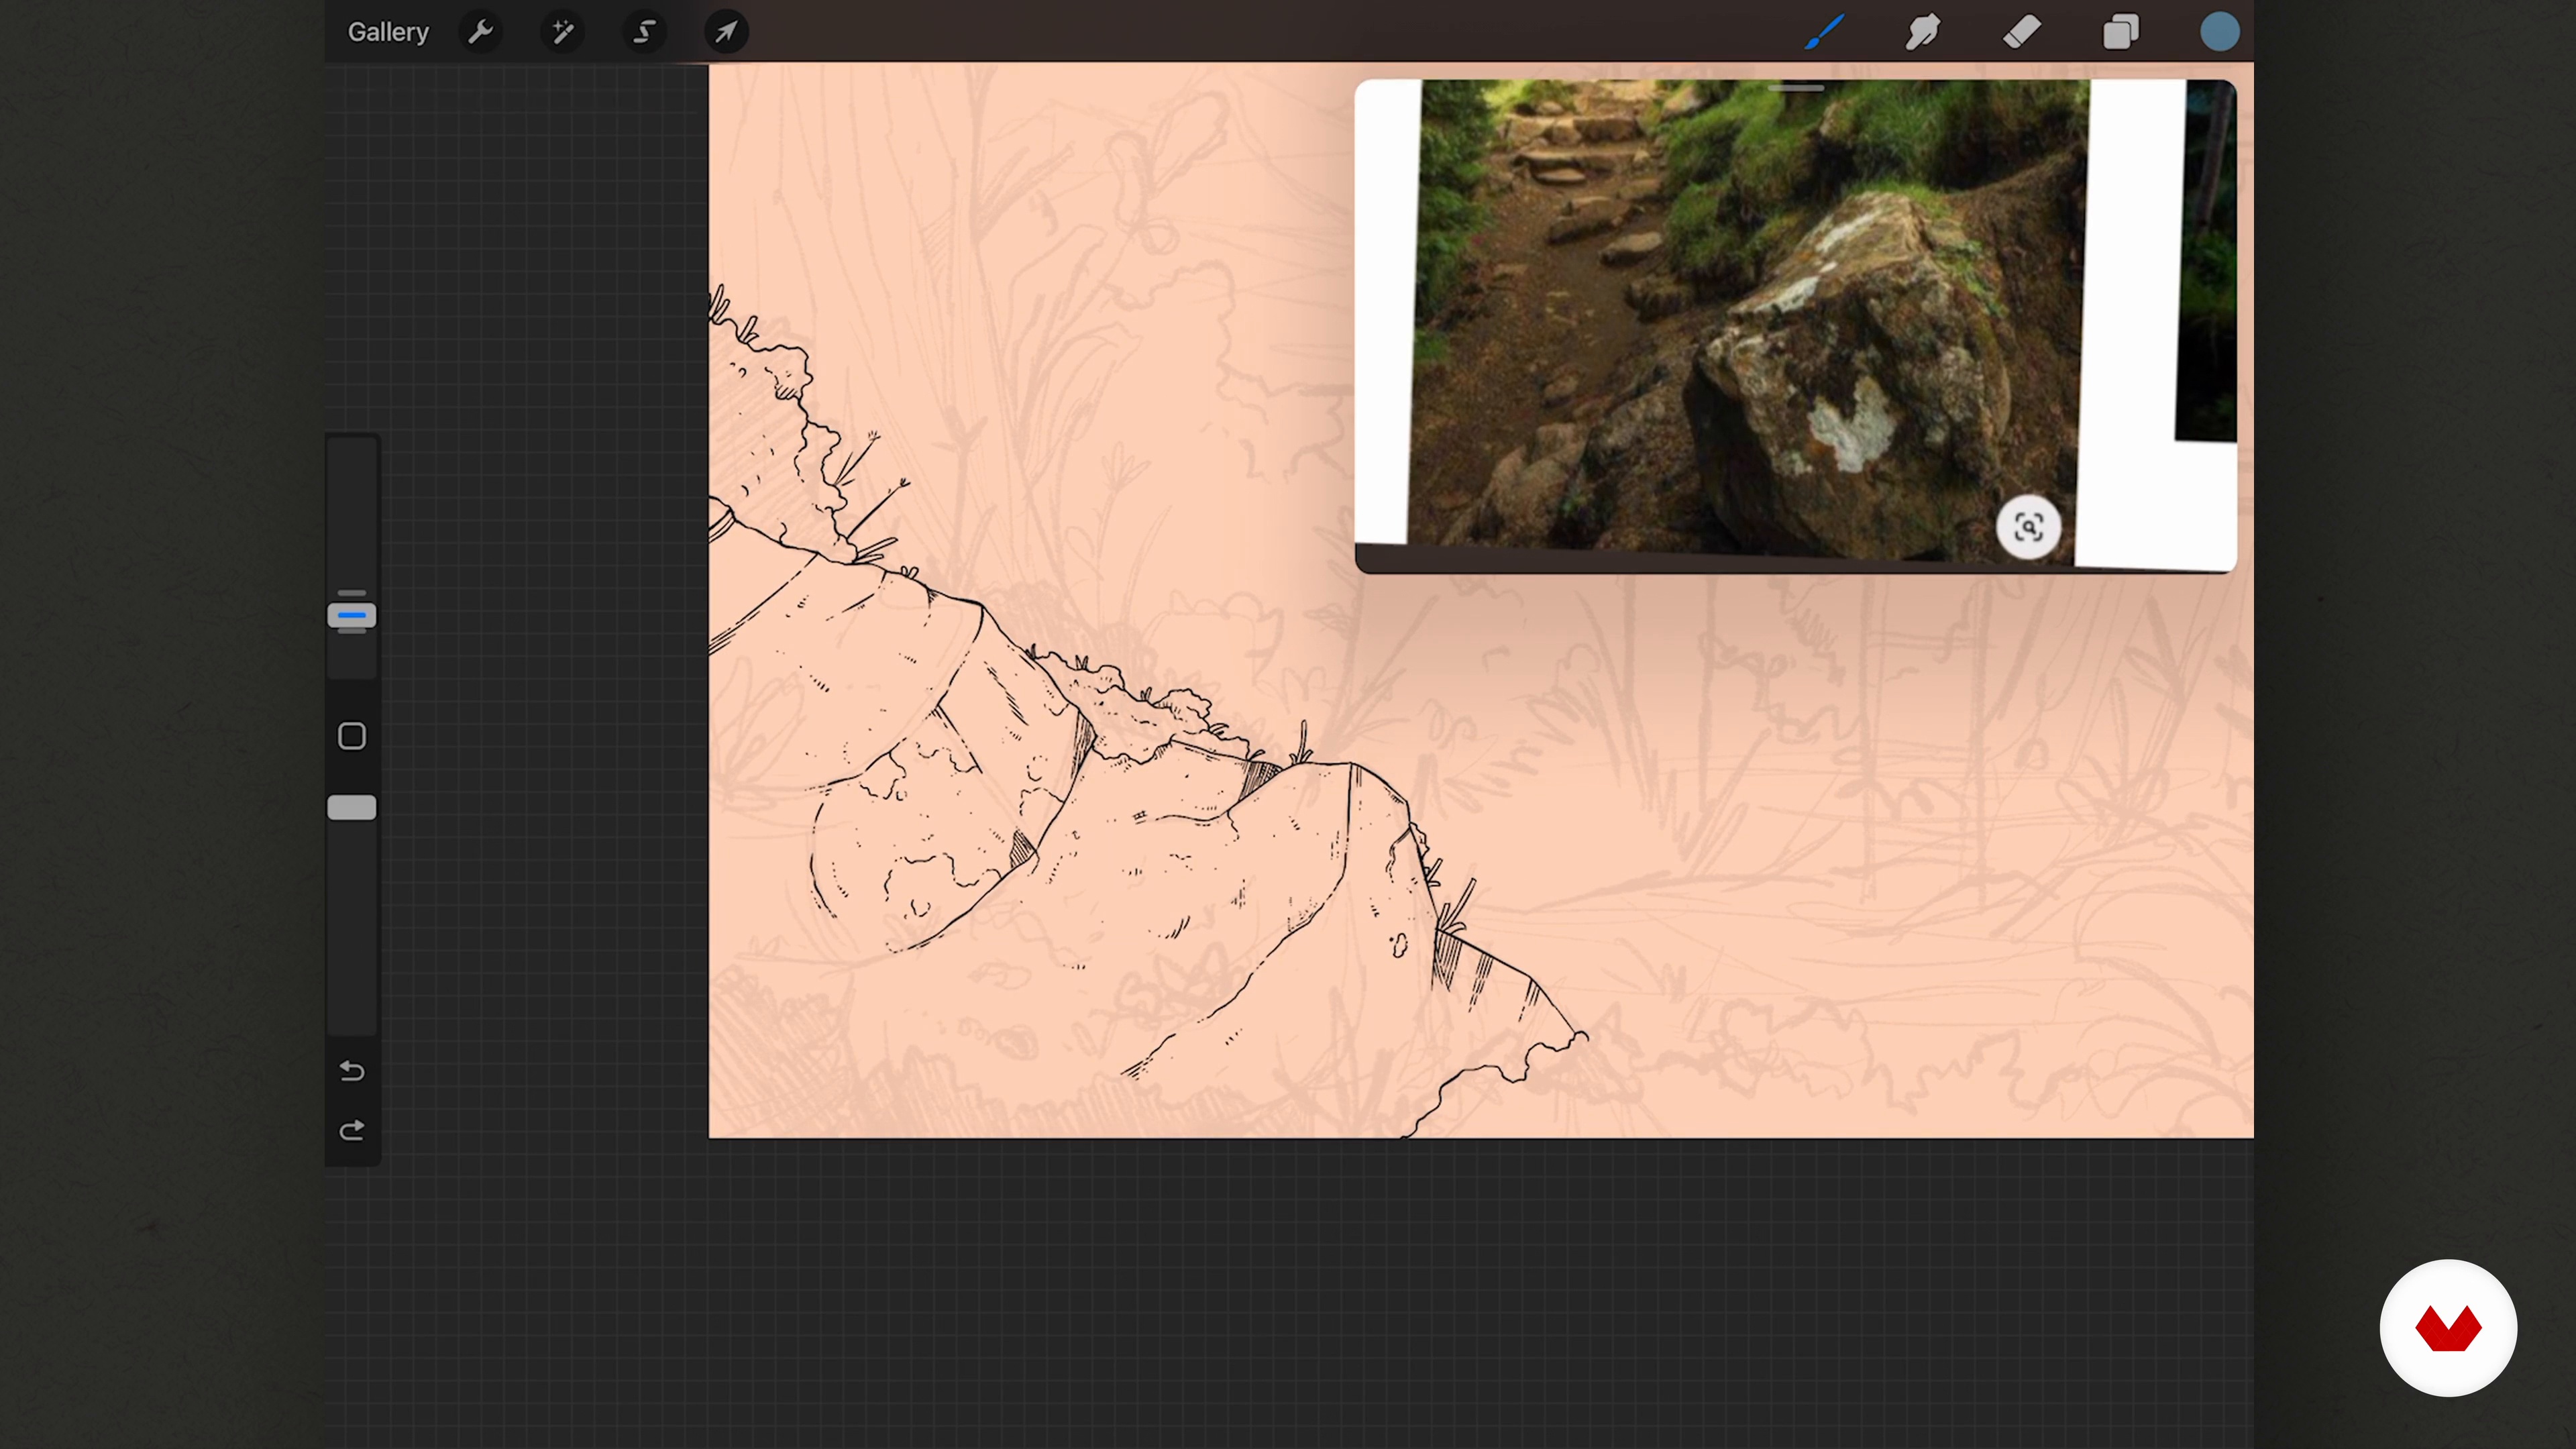Open the Actions wrench menu
The height and width of the screenshot is (1449, 2576).
coord(481,32)
